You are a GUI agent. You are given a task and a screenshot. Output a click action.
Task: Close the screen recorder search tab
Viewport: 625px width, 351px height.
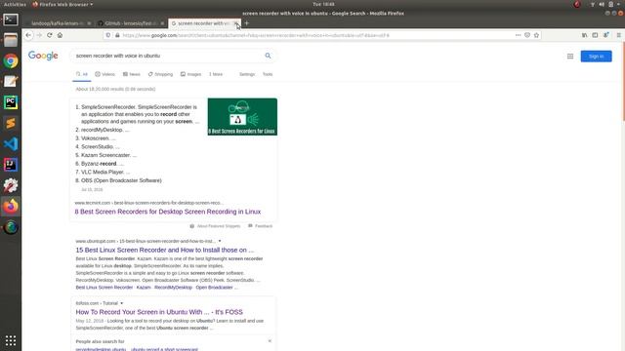click(x=236, y=23)
